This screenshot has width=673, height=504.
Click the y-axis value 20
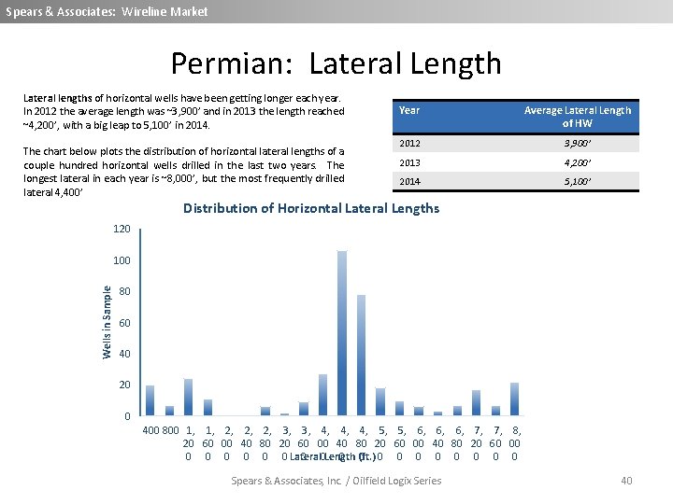(124, 385)
